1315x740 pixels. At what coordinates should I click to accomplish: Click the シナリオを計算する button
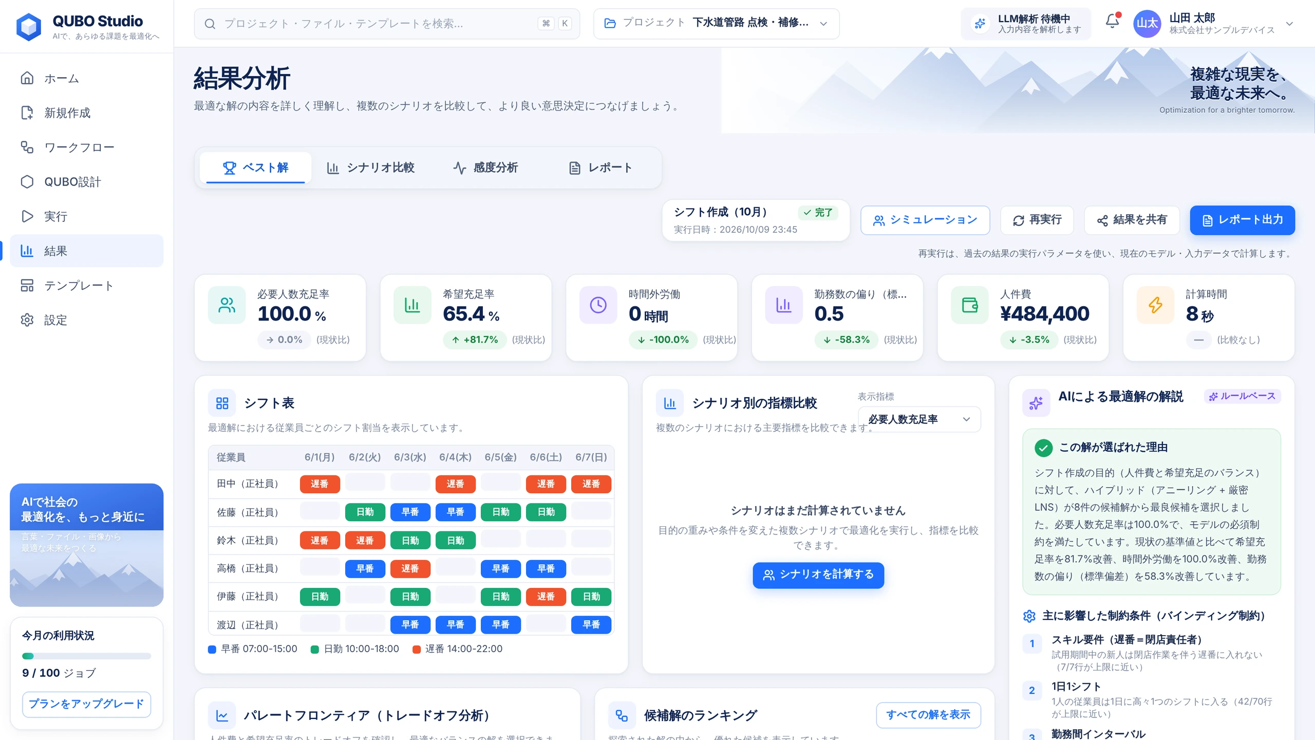click(818, 575)
